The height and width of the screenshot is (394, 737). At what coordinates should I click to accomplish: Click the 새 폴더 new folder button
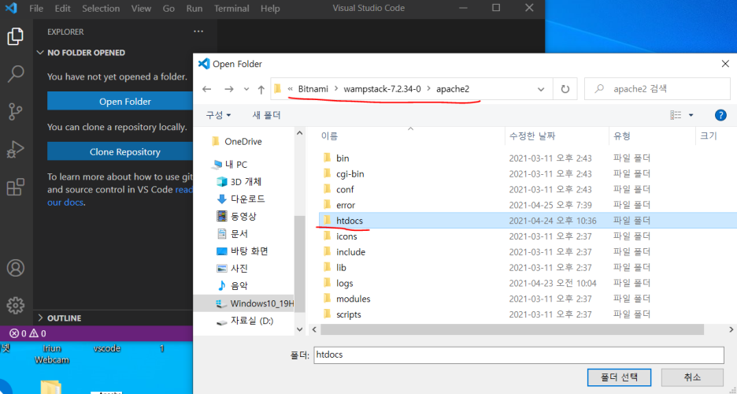(266, 115)
